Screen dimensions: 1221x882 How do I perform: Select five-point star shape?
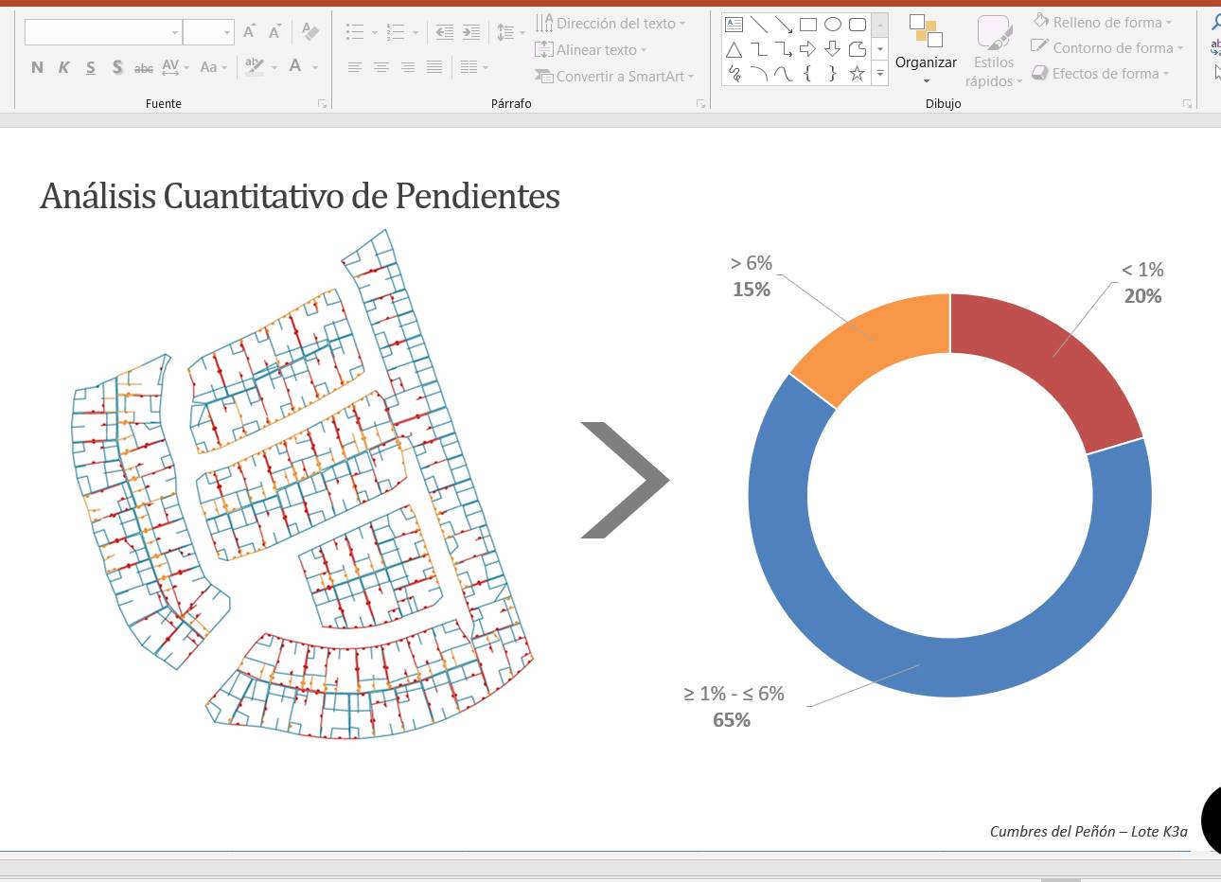coord(857,73)
